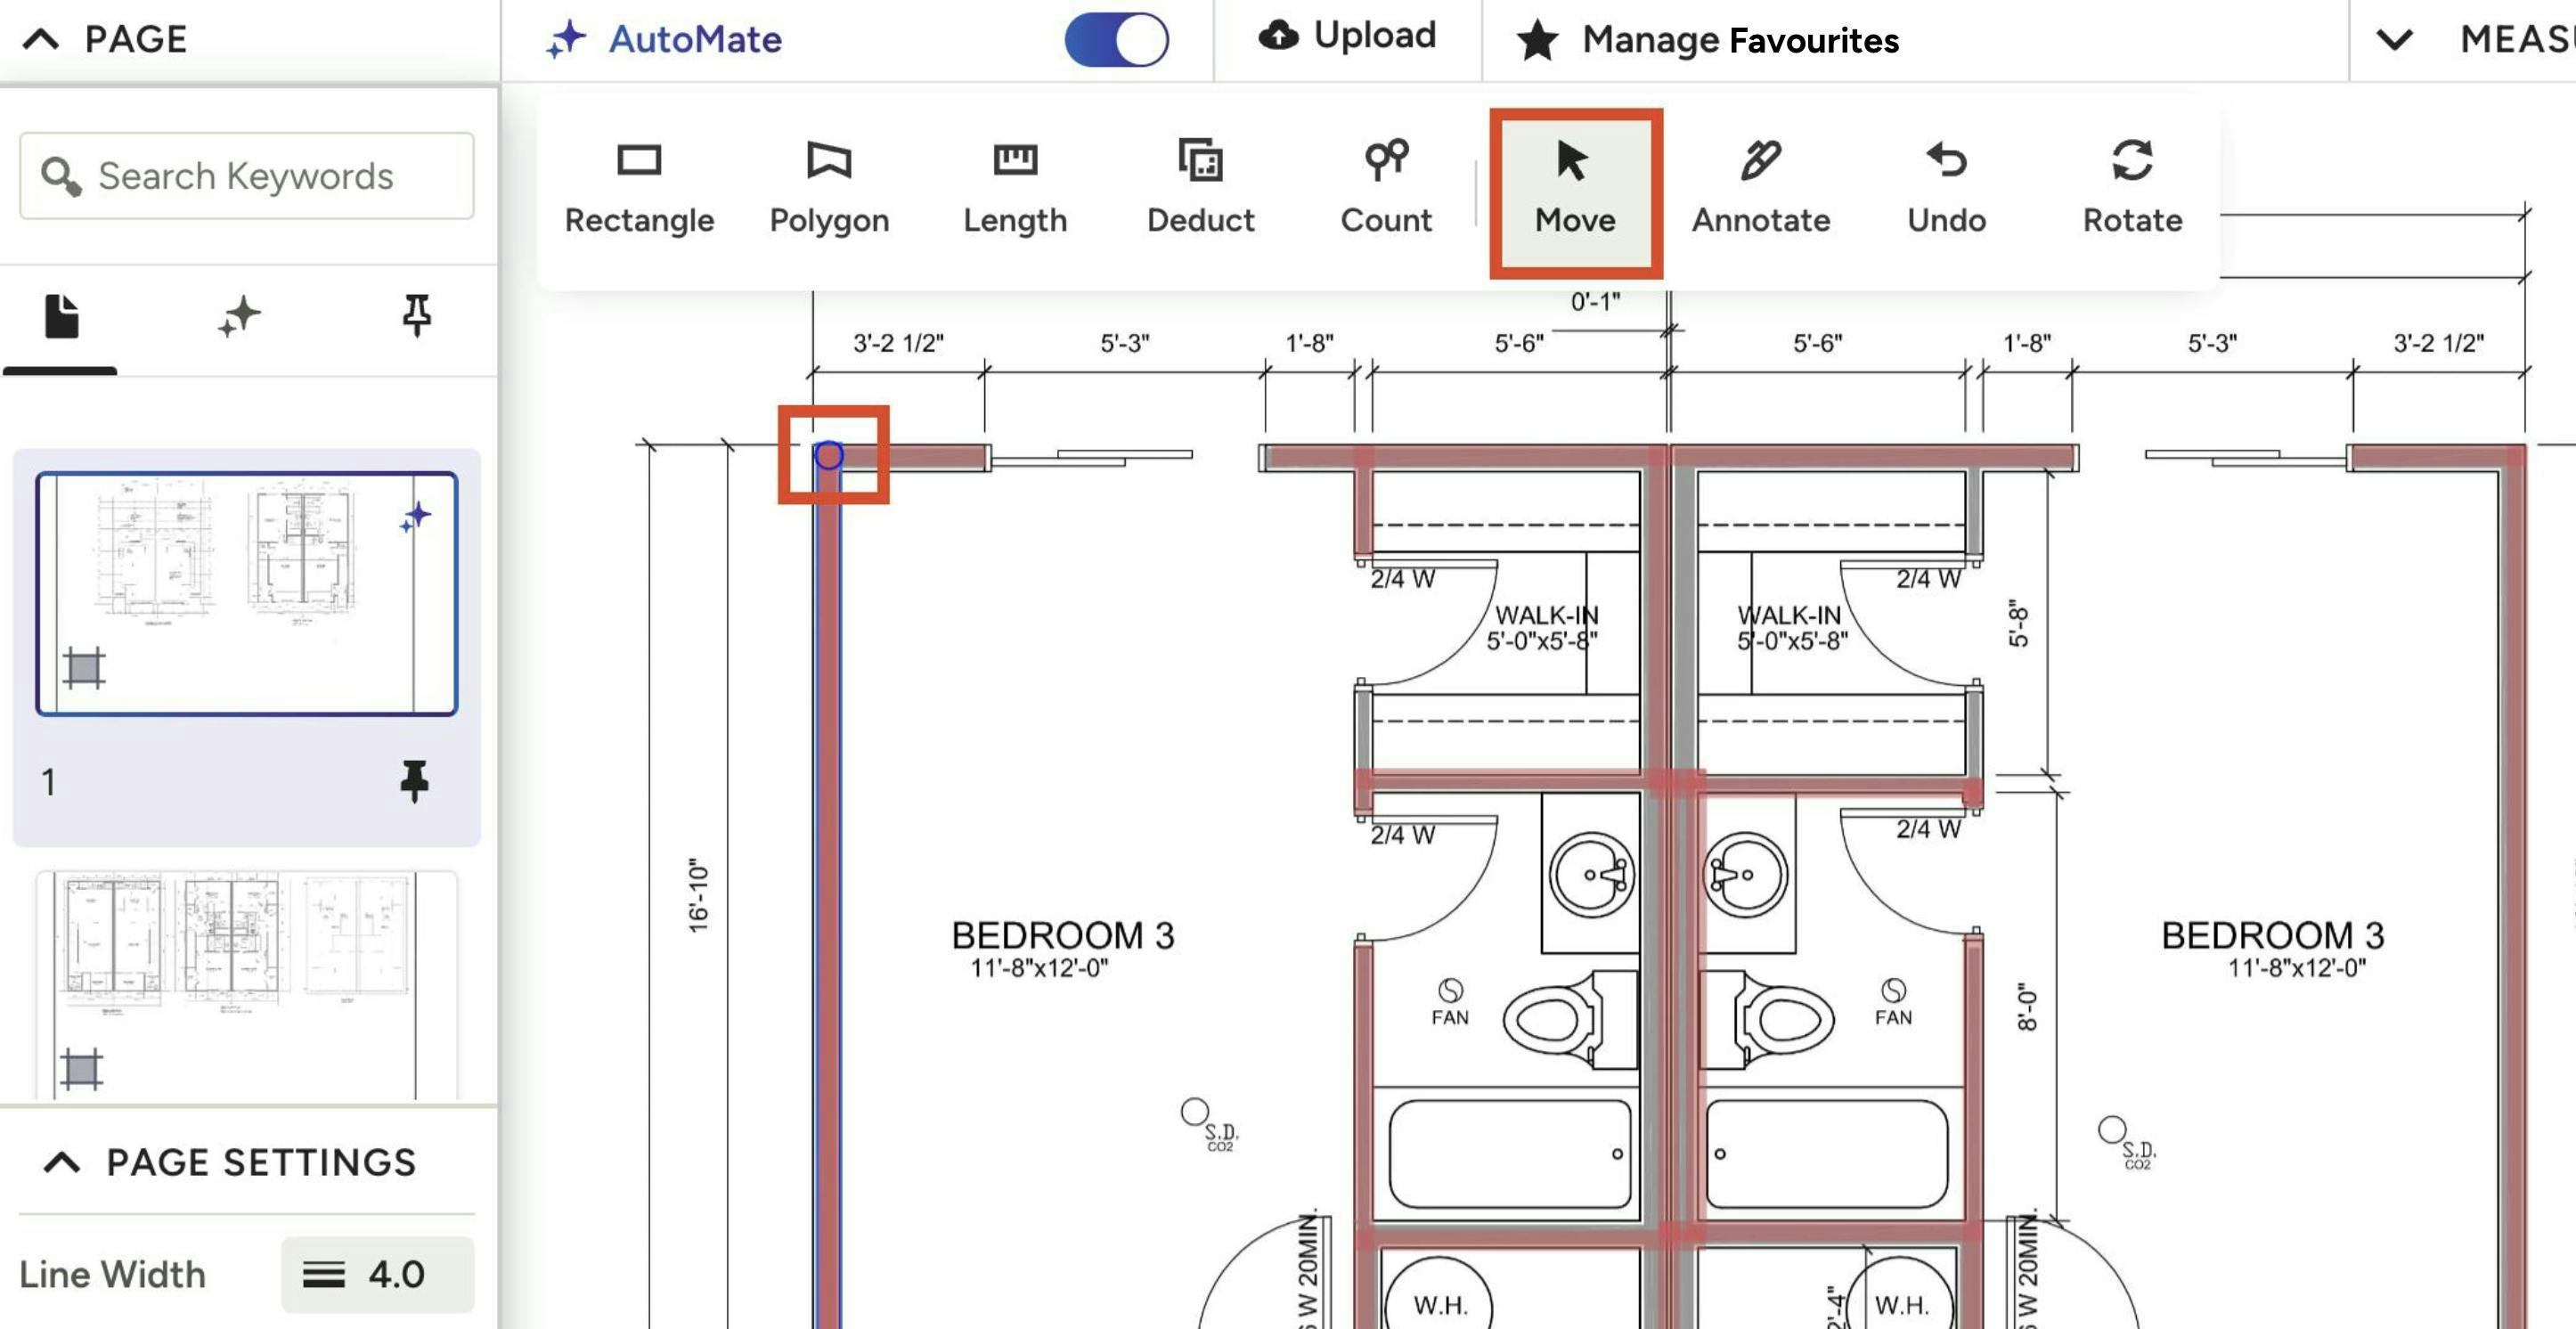This screenshot has width=2576, height=1329.
Task: Open the Line Width 4.0 dropdown
Action: (x=377, y=1274)
